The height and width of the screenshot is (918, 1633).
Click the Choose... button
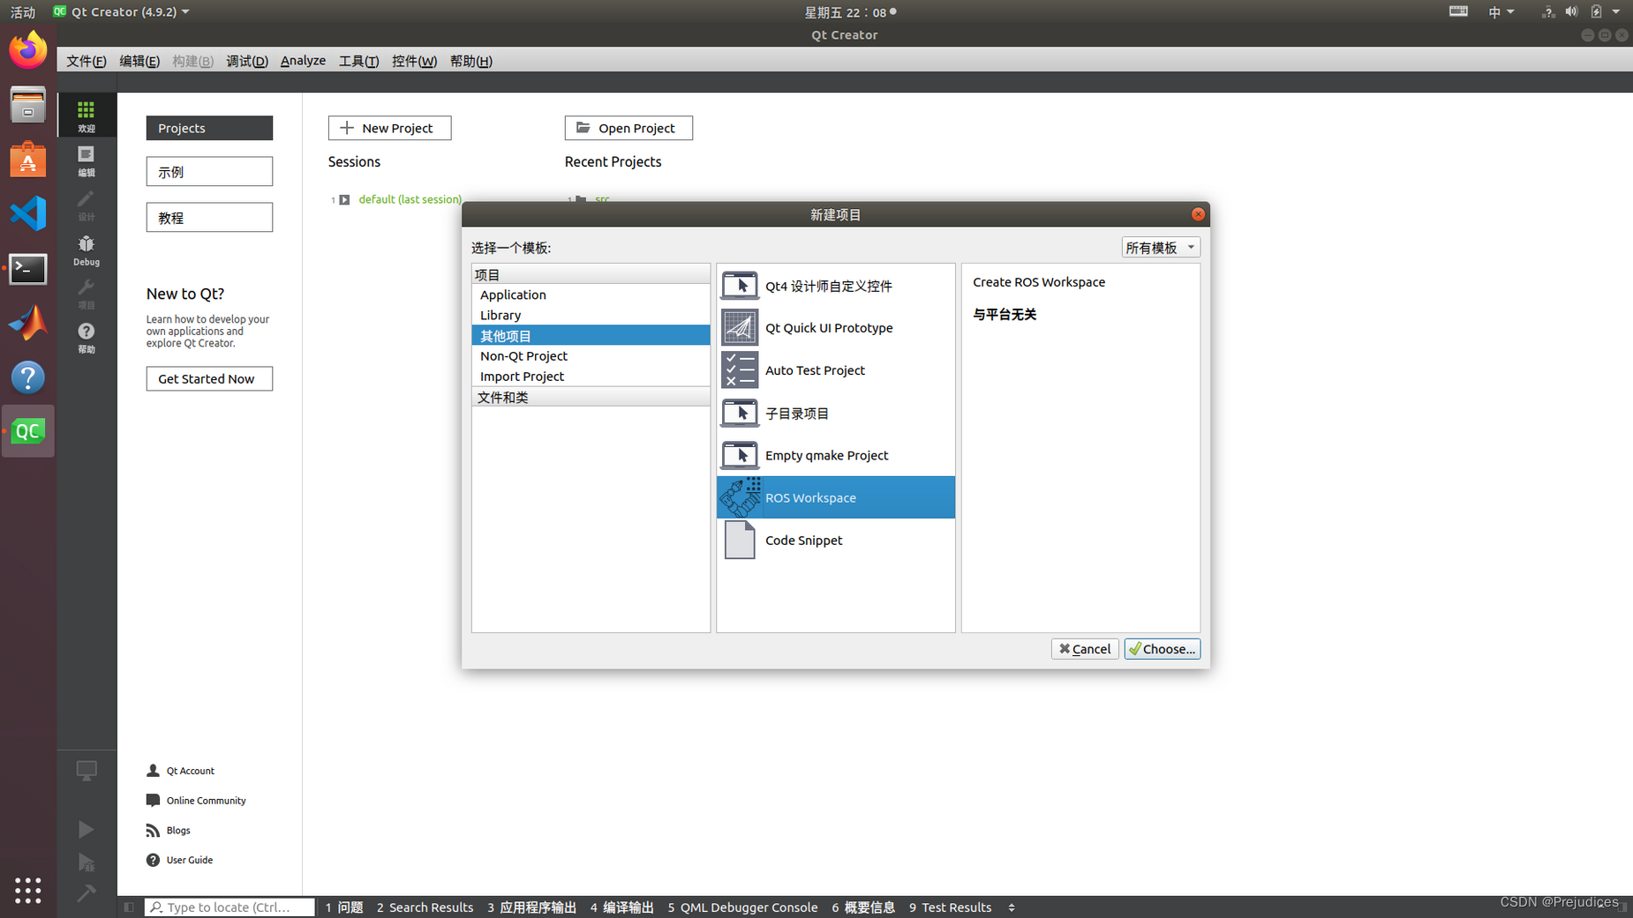tap(1162, 649)
